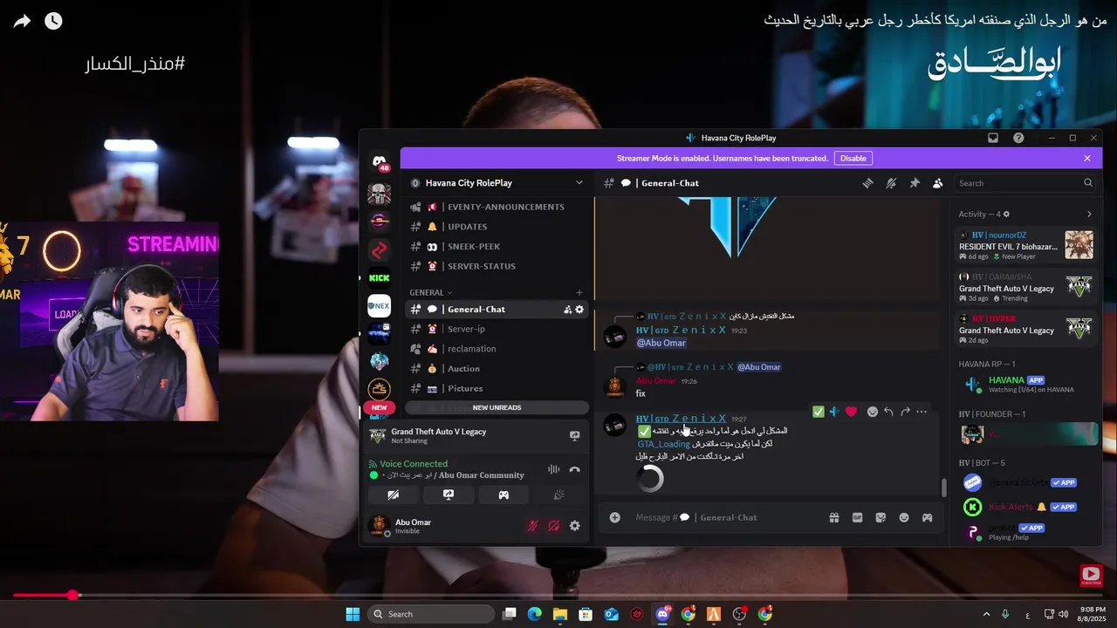Click the chat message scrollbar

click(944, 488)
